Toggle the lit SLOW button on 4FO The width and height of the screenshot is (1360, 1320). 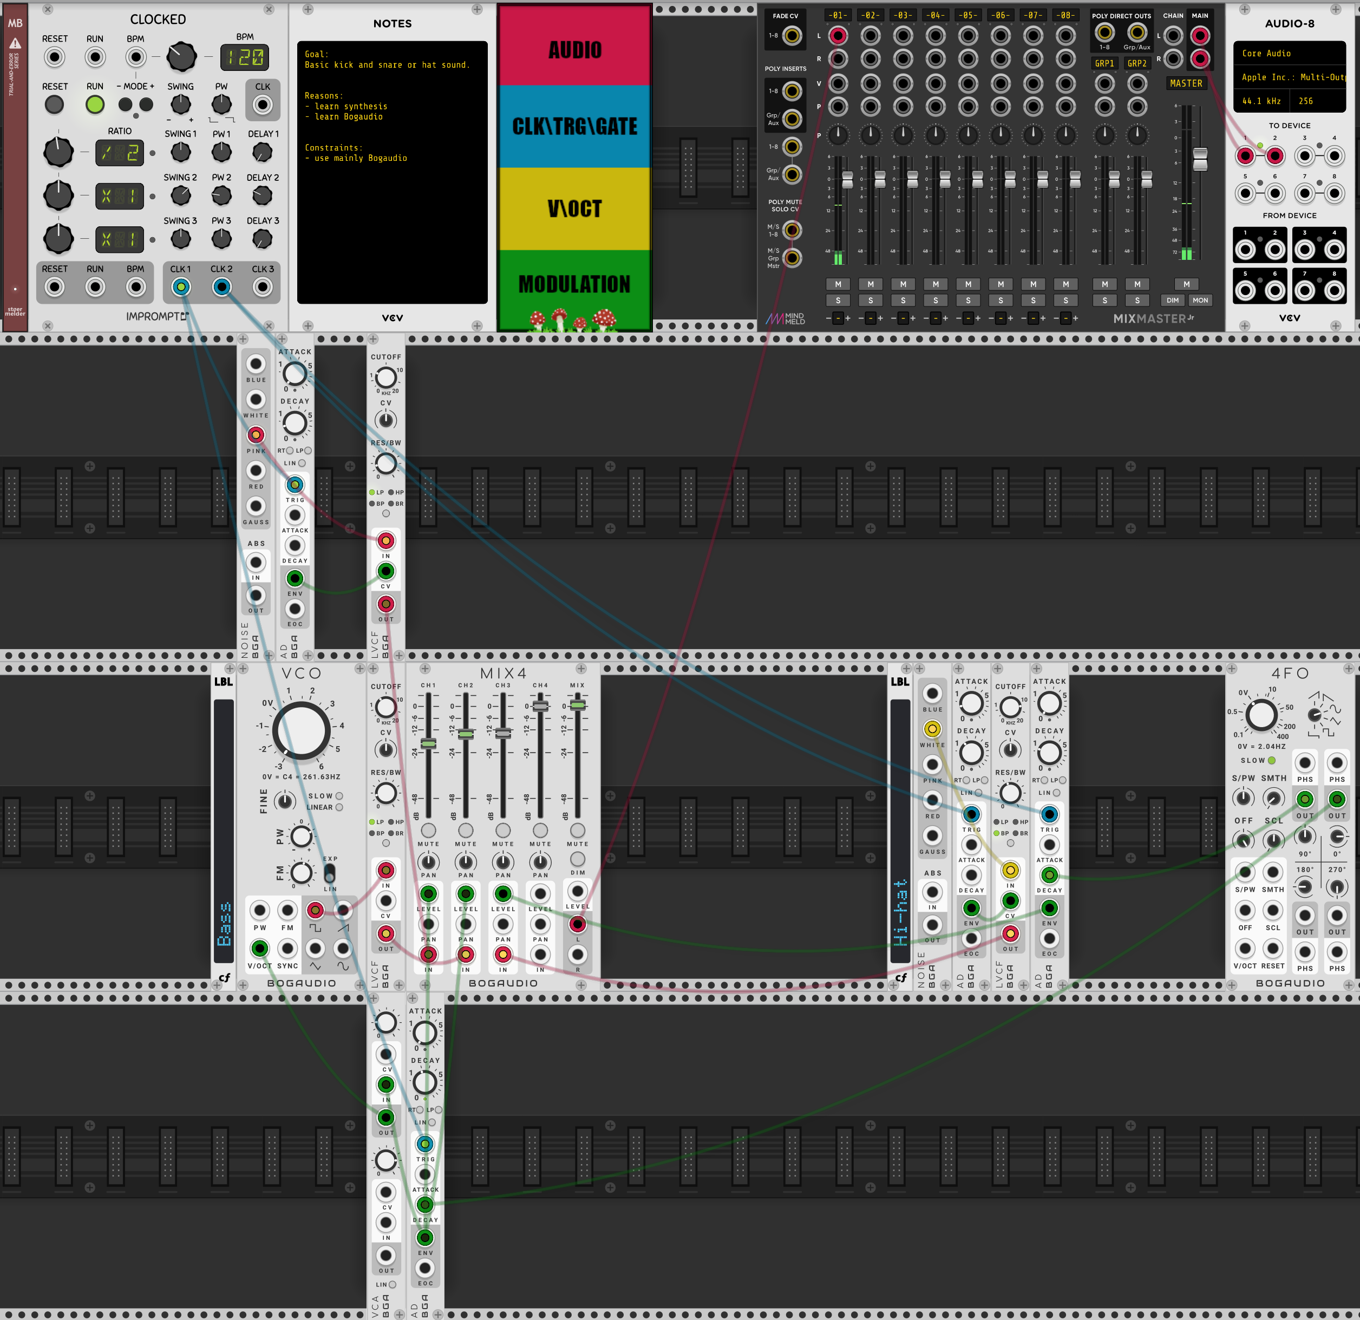[1272, 761]
